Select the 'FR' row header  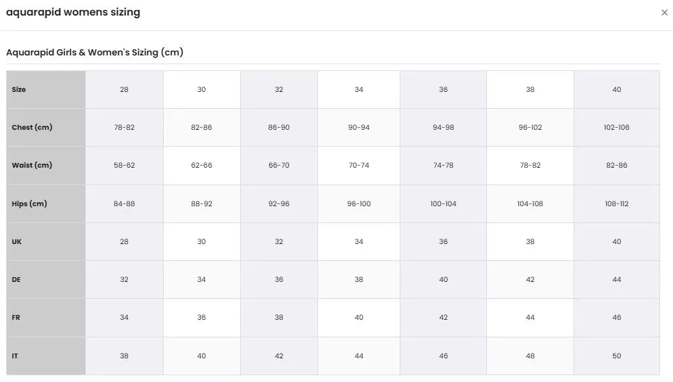coord(46,318)
